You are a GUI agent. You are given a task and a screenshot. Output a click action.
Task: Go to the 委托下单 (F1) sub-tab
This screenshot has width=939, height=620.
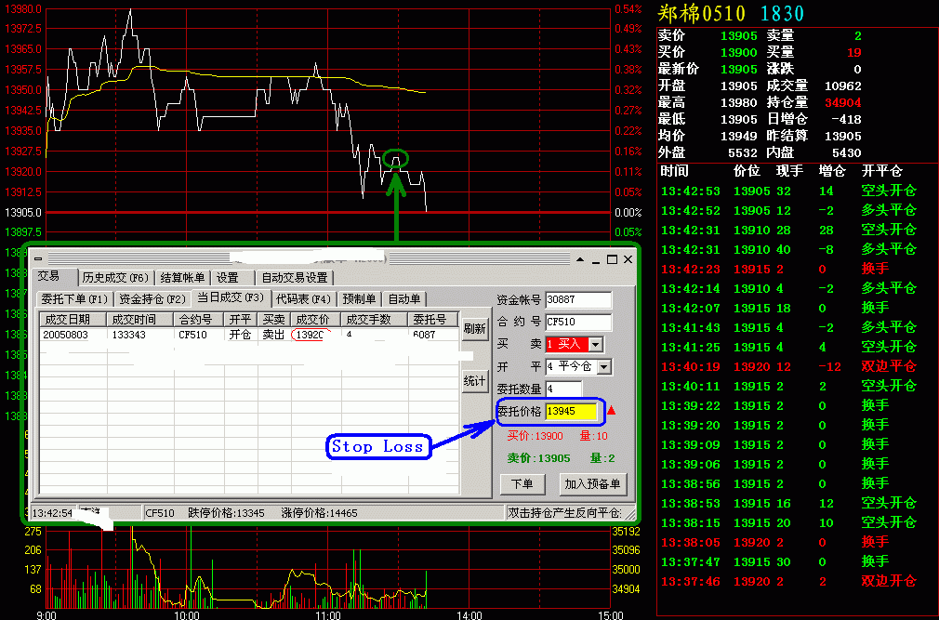[74, 298]
